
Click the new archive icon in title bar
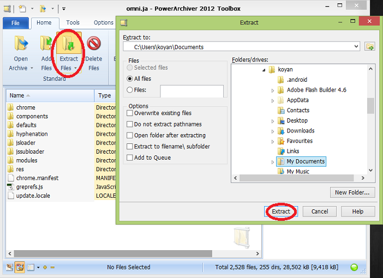tap(22, 9)
